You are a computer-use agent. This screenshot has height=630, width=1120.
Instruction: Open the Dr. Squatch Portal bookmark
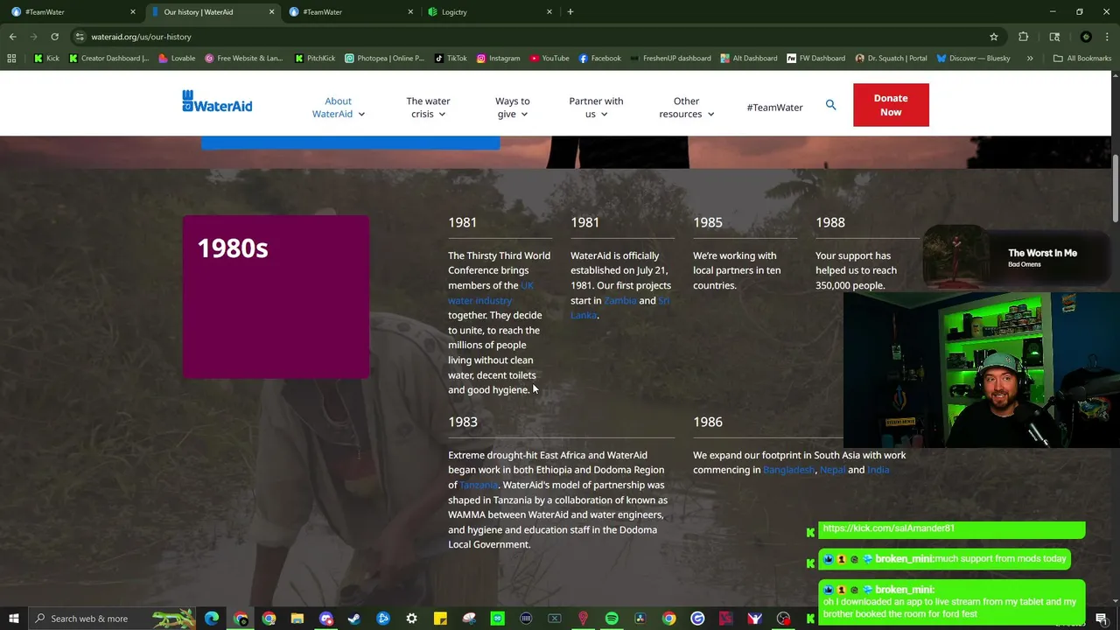point(891,59)
